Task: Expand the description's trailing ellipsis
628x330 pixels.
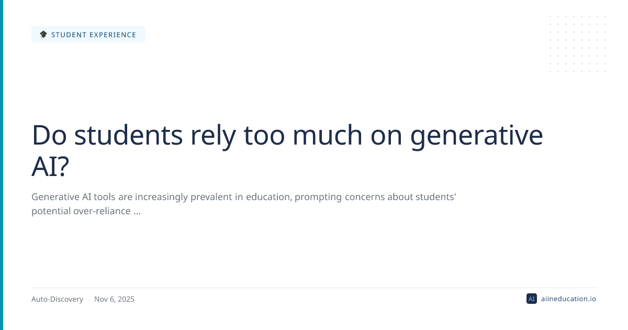Action: (137, 212)
